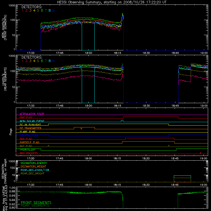Click the BAD_PACKETS flag label
Image resolution: width=211 pixels, height=211 pixels.
29,153
